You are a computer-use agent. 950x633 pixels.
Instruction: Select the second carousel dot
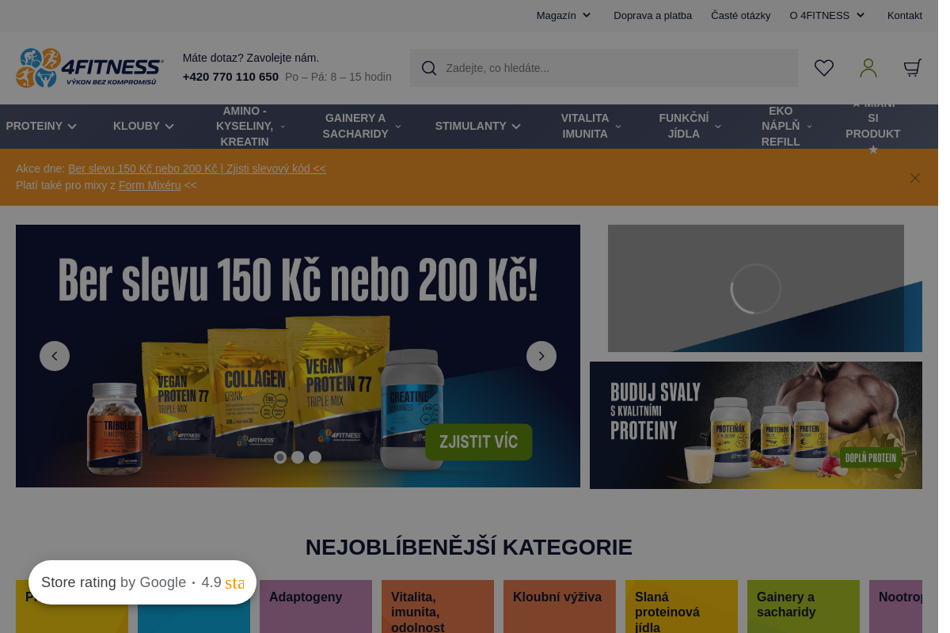(x=298, y=457)
